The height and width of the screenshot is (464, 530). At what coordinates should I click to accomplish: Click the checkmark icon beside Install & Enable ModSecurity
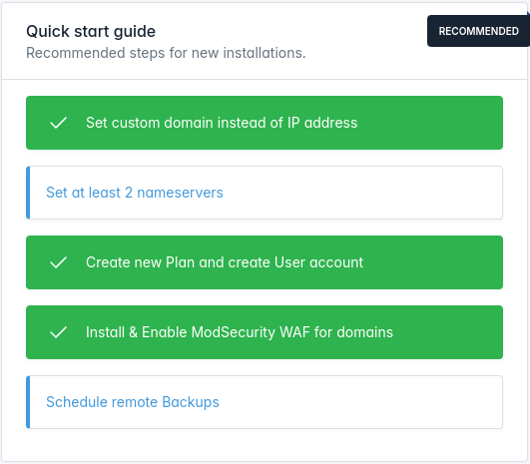[x=59, y=332]
